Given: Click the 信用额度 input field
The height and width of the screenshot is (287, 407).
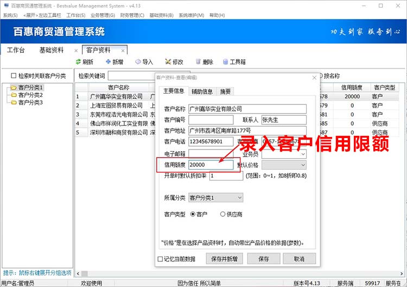Looking at the screenshot, I should click(211, 165).
